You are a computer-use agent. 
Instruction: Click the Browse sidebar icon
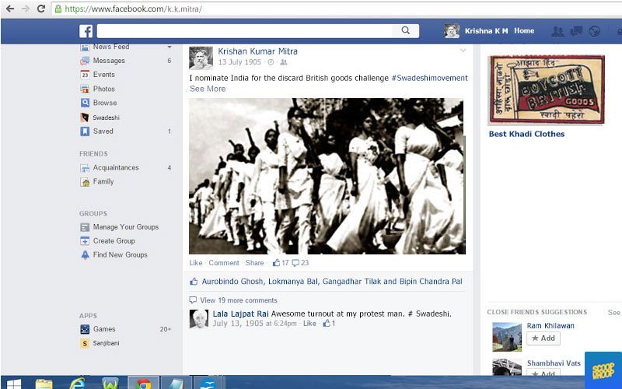pyautogui.click(x=85, y=103)
